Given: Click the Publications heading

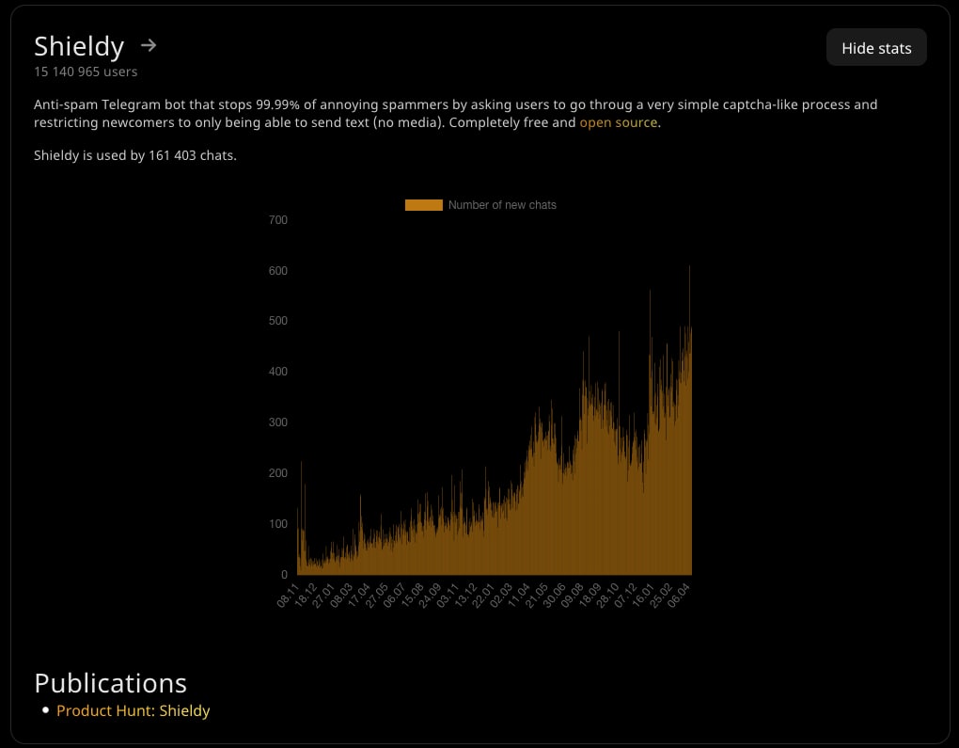Looking at the screenshot, I should [x=110, y=683].
